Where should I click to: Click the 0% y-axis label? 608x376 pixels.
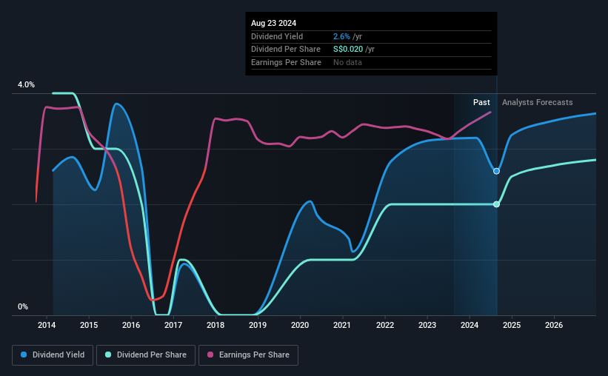click(x=23, y=306)
